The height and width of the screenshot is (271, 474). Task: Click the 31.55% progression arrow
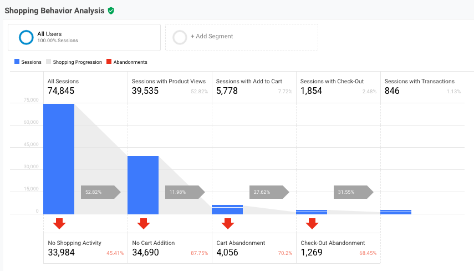(353, 192)
